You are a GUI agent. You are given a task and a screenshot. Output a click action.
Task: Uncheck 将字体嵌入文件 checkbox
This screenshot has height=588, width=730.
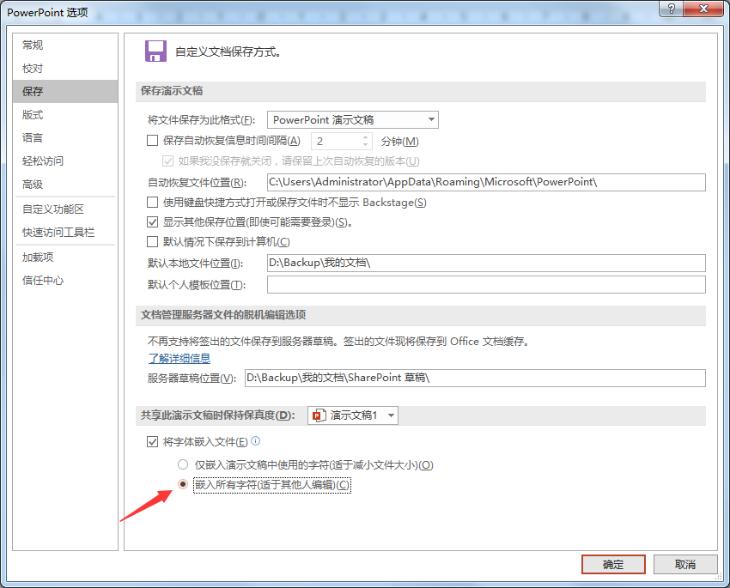152,441
